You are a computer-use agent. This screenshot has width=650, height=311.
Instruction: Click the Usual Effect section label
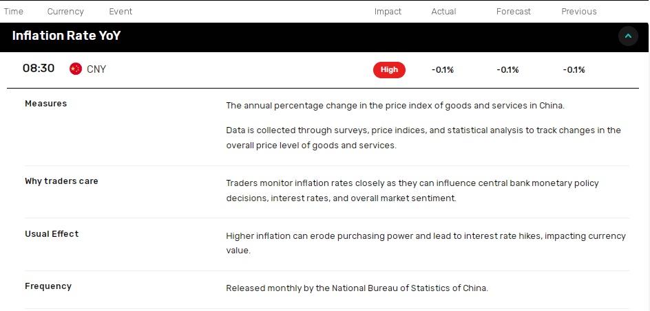(x=52, y=233)
